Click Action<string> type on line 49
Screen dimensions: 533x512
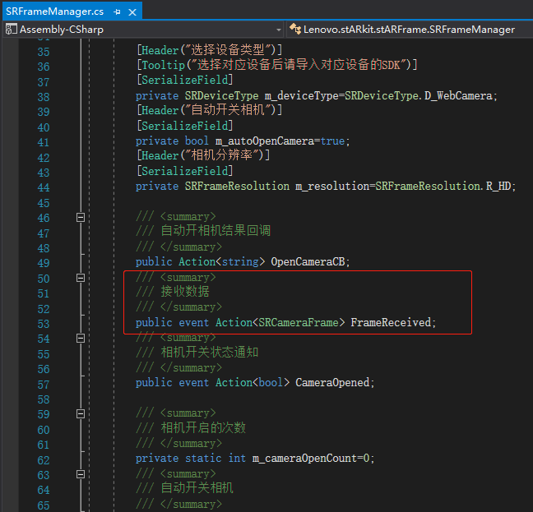pos(221,262)
